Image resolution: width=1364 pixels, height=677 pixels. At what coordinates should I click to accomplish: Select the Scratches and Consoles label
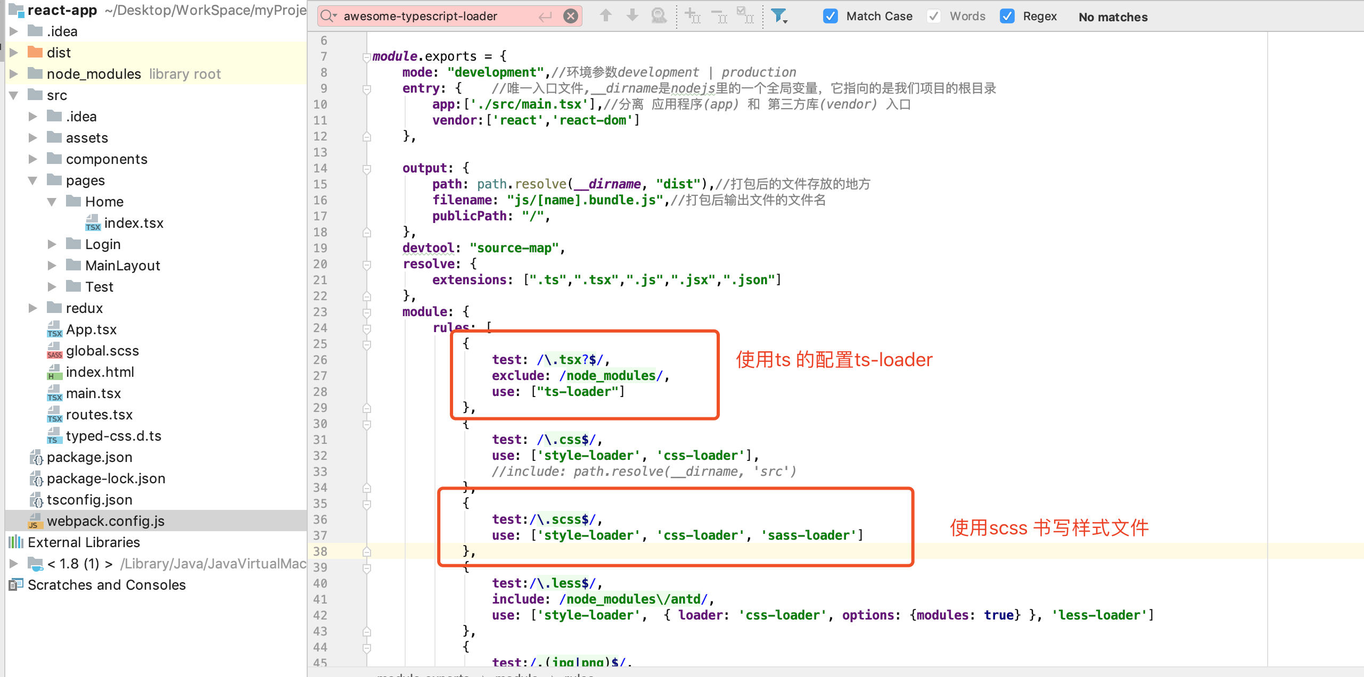[x=106, y=585]
